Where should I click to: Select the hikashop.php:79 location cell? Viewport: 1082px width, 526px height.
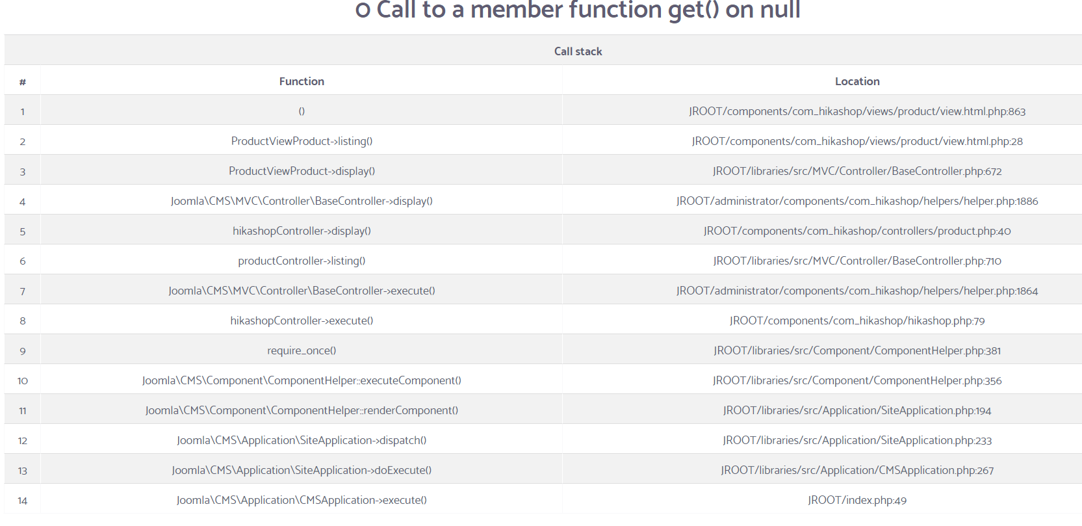(857, 321)
